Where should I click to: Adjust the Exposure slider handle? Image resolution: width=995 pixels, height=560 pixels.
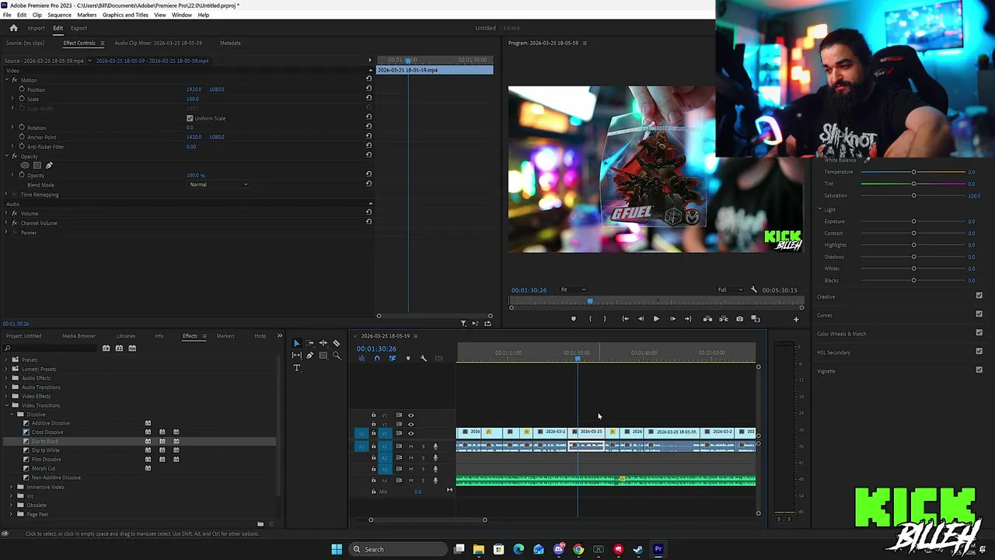pyautogui.click(x=913, y=222)
